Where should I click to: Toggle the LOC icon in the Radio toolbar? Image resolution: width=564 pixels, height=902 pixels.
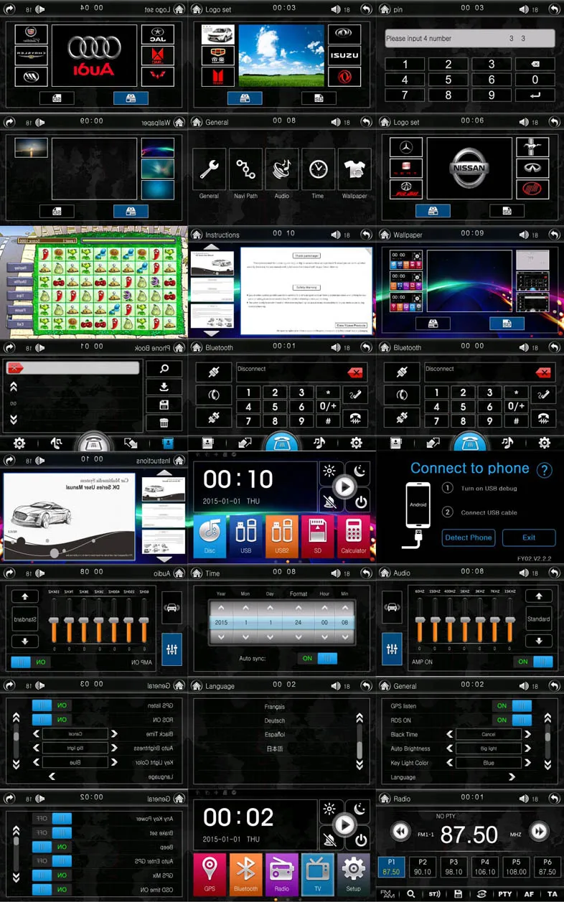pyautogui.click(x=481, y=894)
